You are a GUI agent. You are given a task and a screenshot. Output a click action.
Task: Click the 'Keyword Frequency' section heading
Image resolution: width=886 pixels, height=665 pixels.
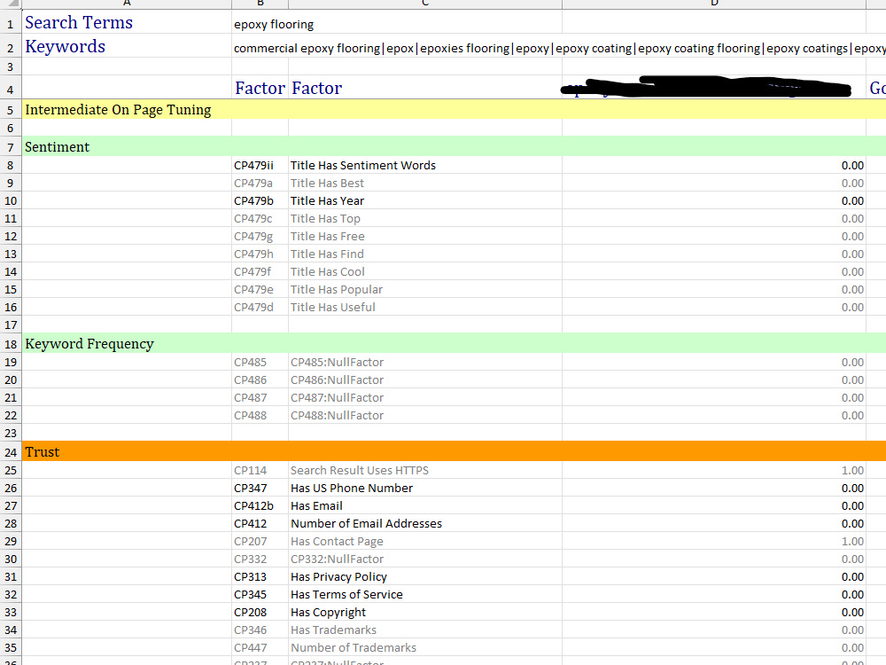(127, 344)
